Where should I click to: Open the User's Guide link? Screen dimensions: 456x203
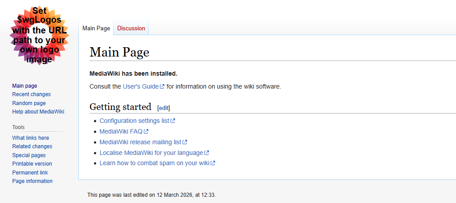point(141,86)
